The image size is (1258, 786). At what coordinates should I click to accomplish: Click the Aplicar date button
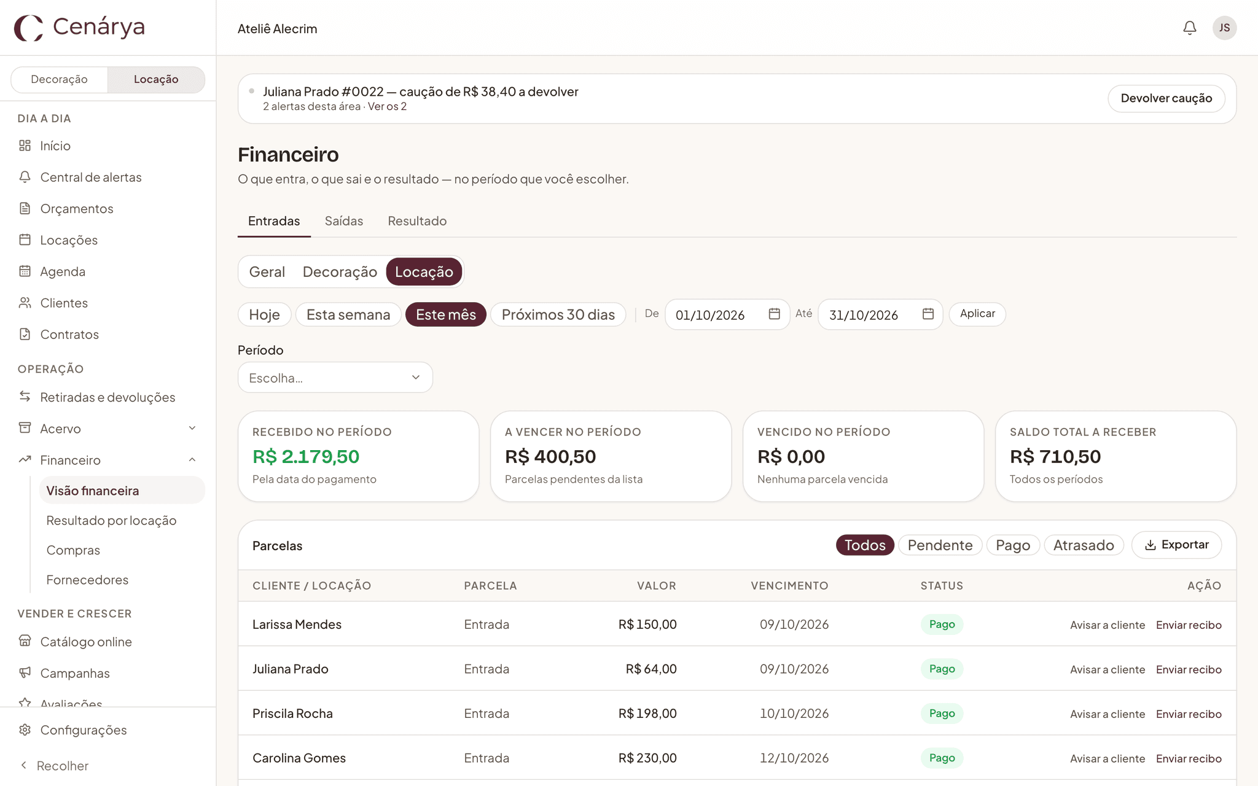(x=977, y=314)
